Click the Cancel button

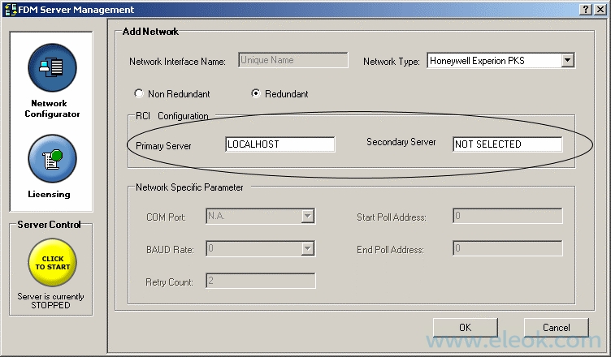[x=557, y=328]
